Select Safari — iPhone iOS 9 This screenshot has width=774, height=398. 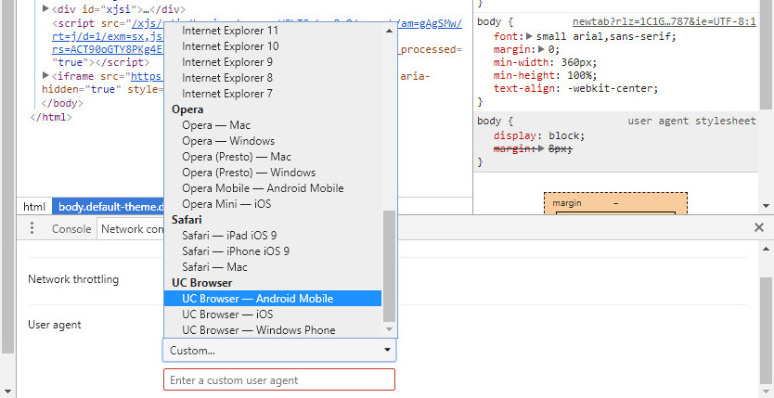pos(273,251)
